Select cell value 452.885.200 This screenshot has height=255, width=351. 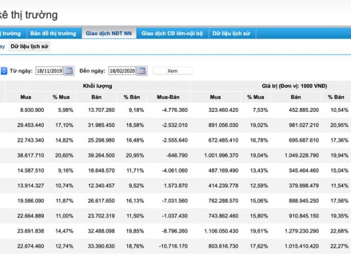point(304,110)
